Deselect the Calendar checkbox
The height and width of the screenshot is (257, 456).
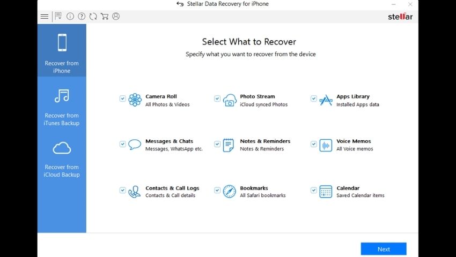click(313, 190)
